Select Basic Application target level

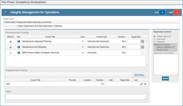pos(17,26)
